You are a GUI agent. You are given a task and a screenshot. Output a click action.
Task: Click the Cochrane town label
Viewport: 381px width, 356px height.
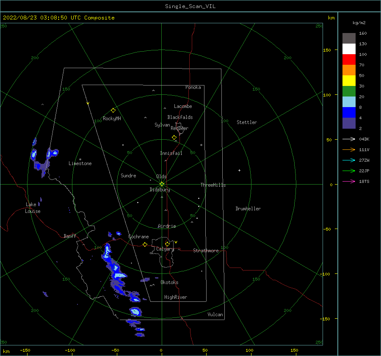click(x=138, y=237)
